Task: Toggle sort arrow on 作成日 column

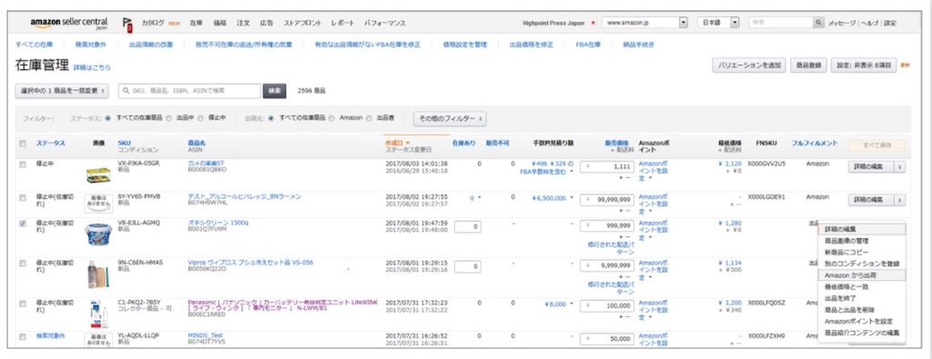Action: tap(408, 143)
